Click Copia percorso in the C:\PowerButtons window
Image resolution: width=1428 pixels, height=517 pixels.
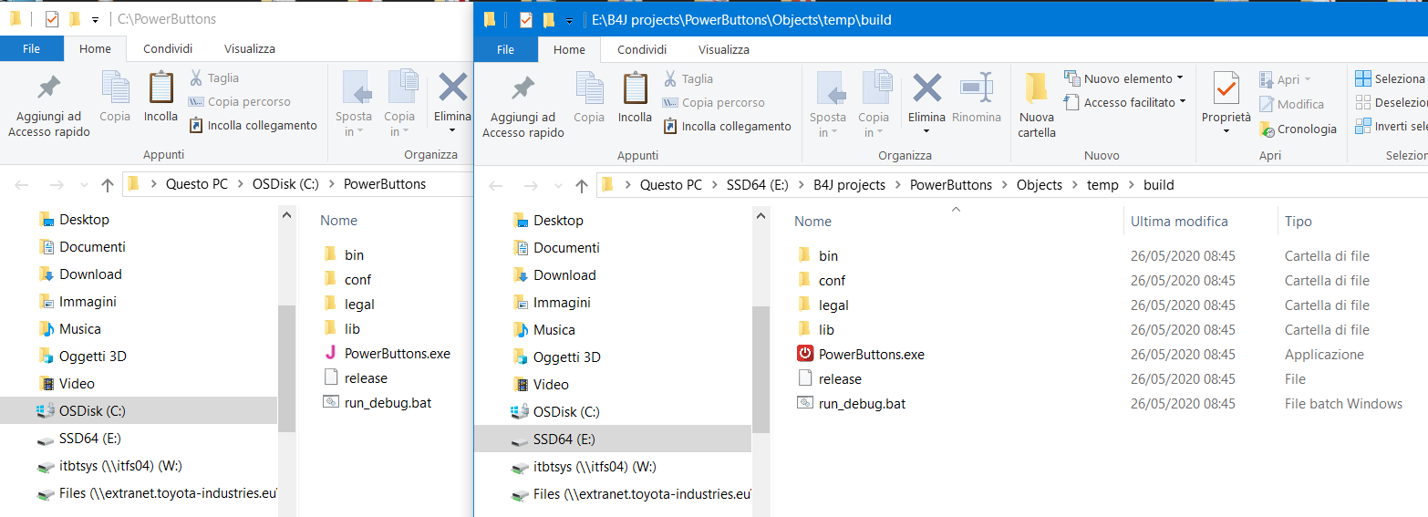pos(239,102)
